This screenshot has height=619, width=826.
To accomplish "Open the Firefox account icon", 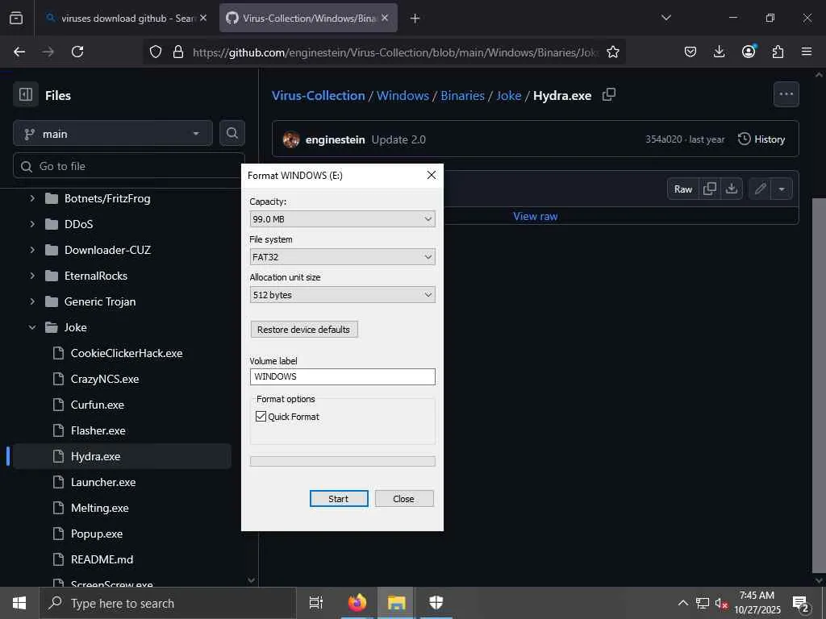I will click(x=749, y=51).
